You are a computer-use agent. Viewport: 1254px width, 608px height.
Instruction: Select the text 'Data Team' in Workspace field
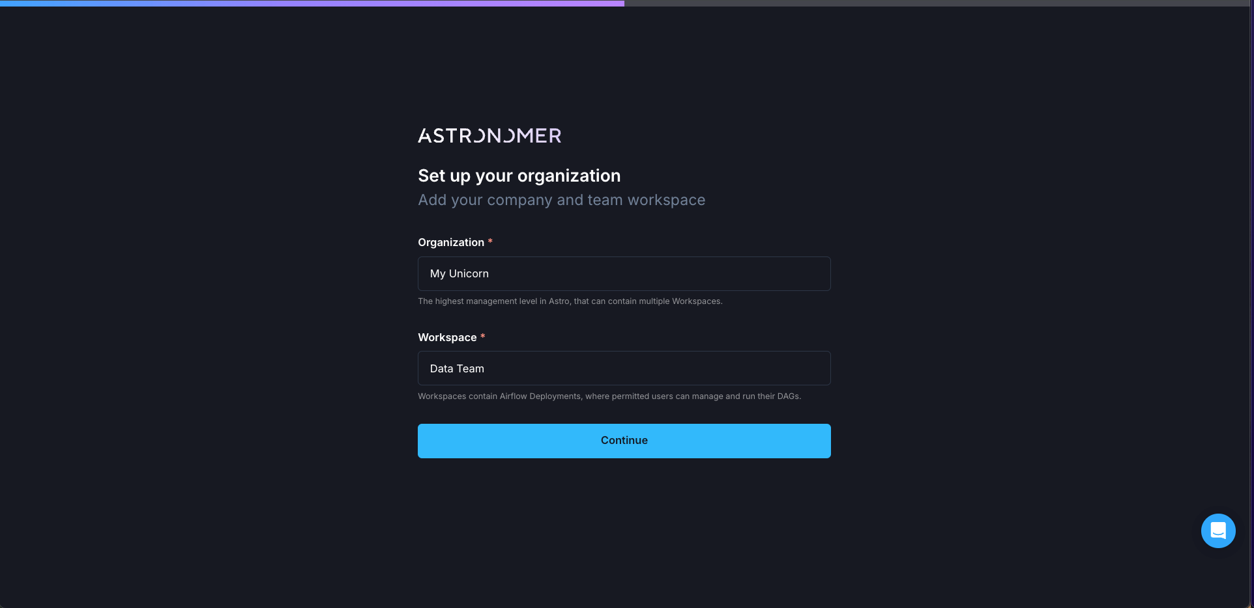click(456, 368)
